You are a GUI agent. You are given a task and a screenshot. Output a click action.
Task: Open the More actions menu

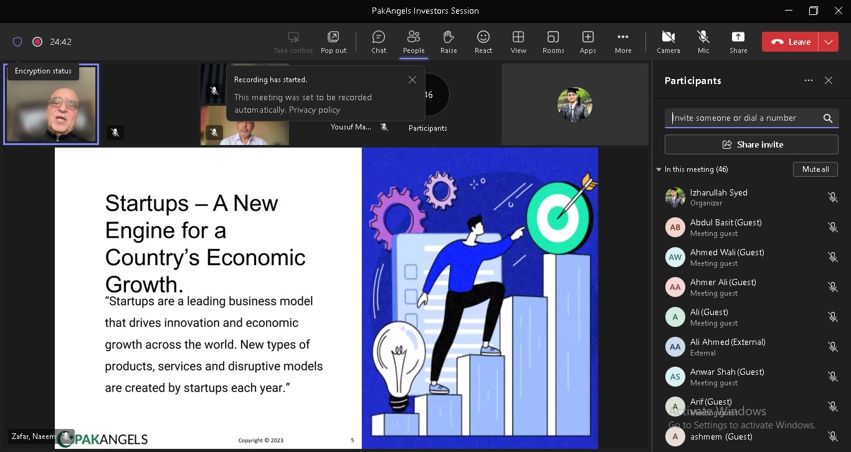(x=623, y=42)
